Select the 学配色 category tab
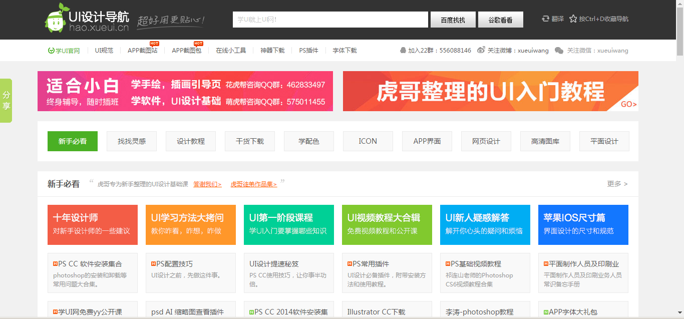The height and width of the screenshot is (319, 684). click(309, 141)
